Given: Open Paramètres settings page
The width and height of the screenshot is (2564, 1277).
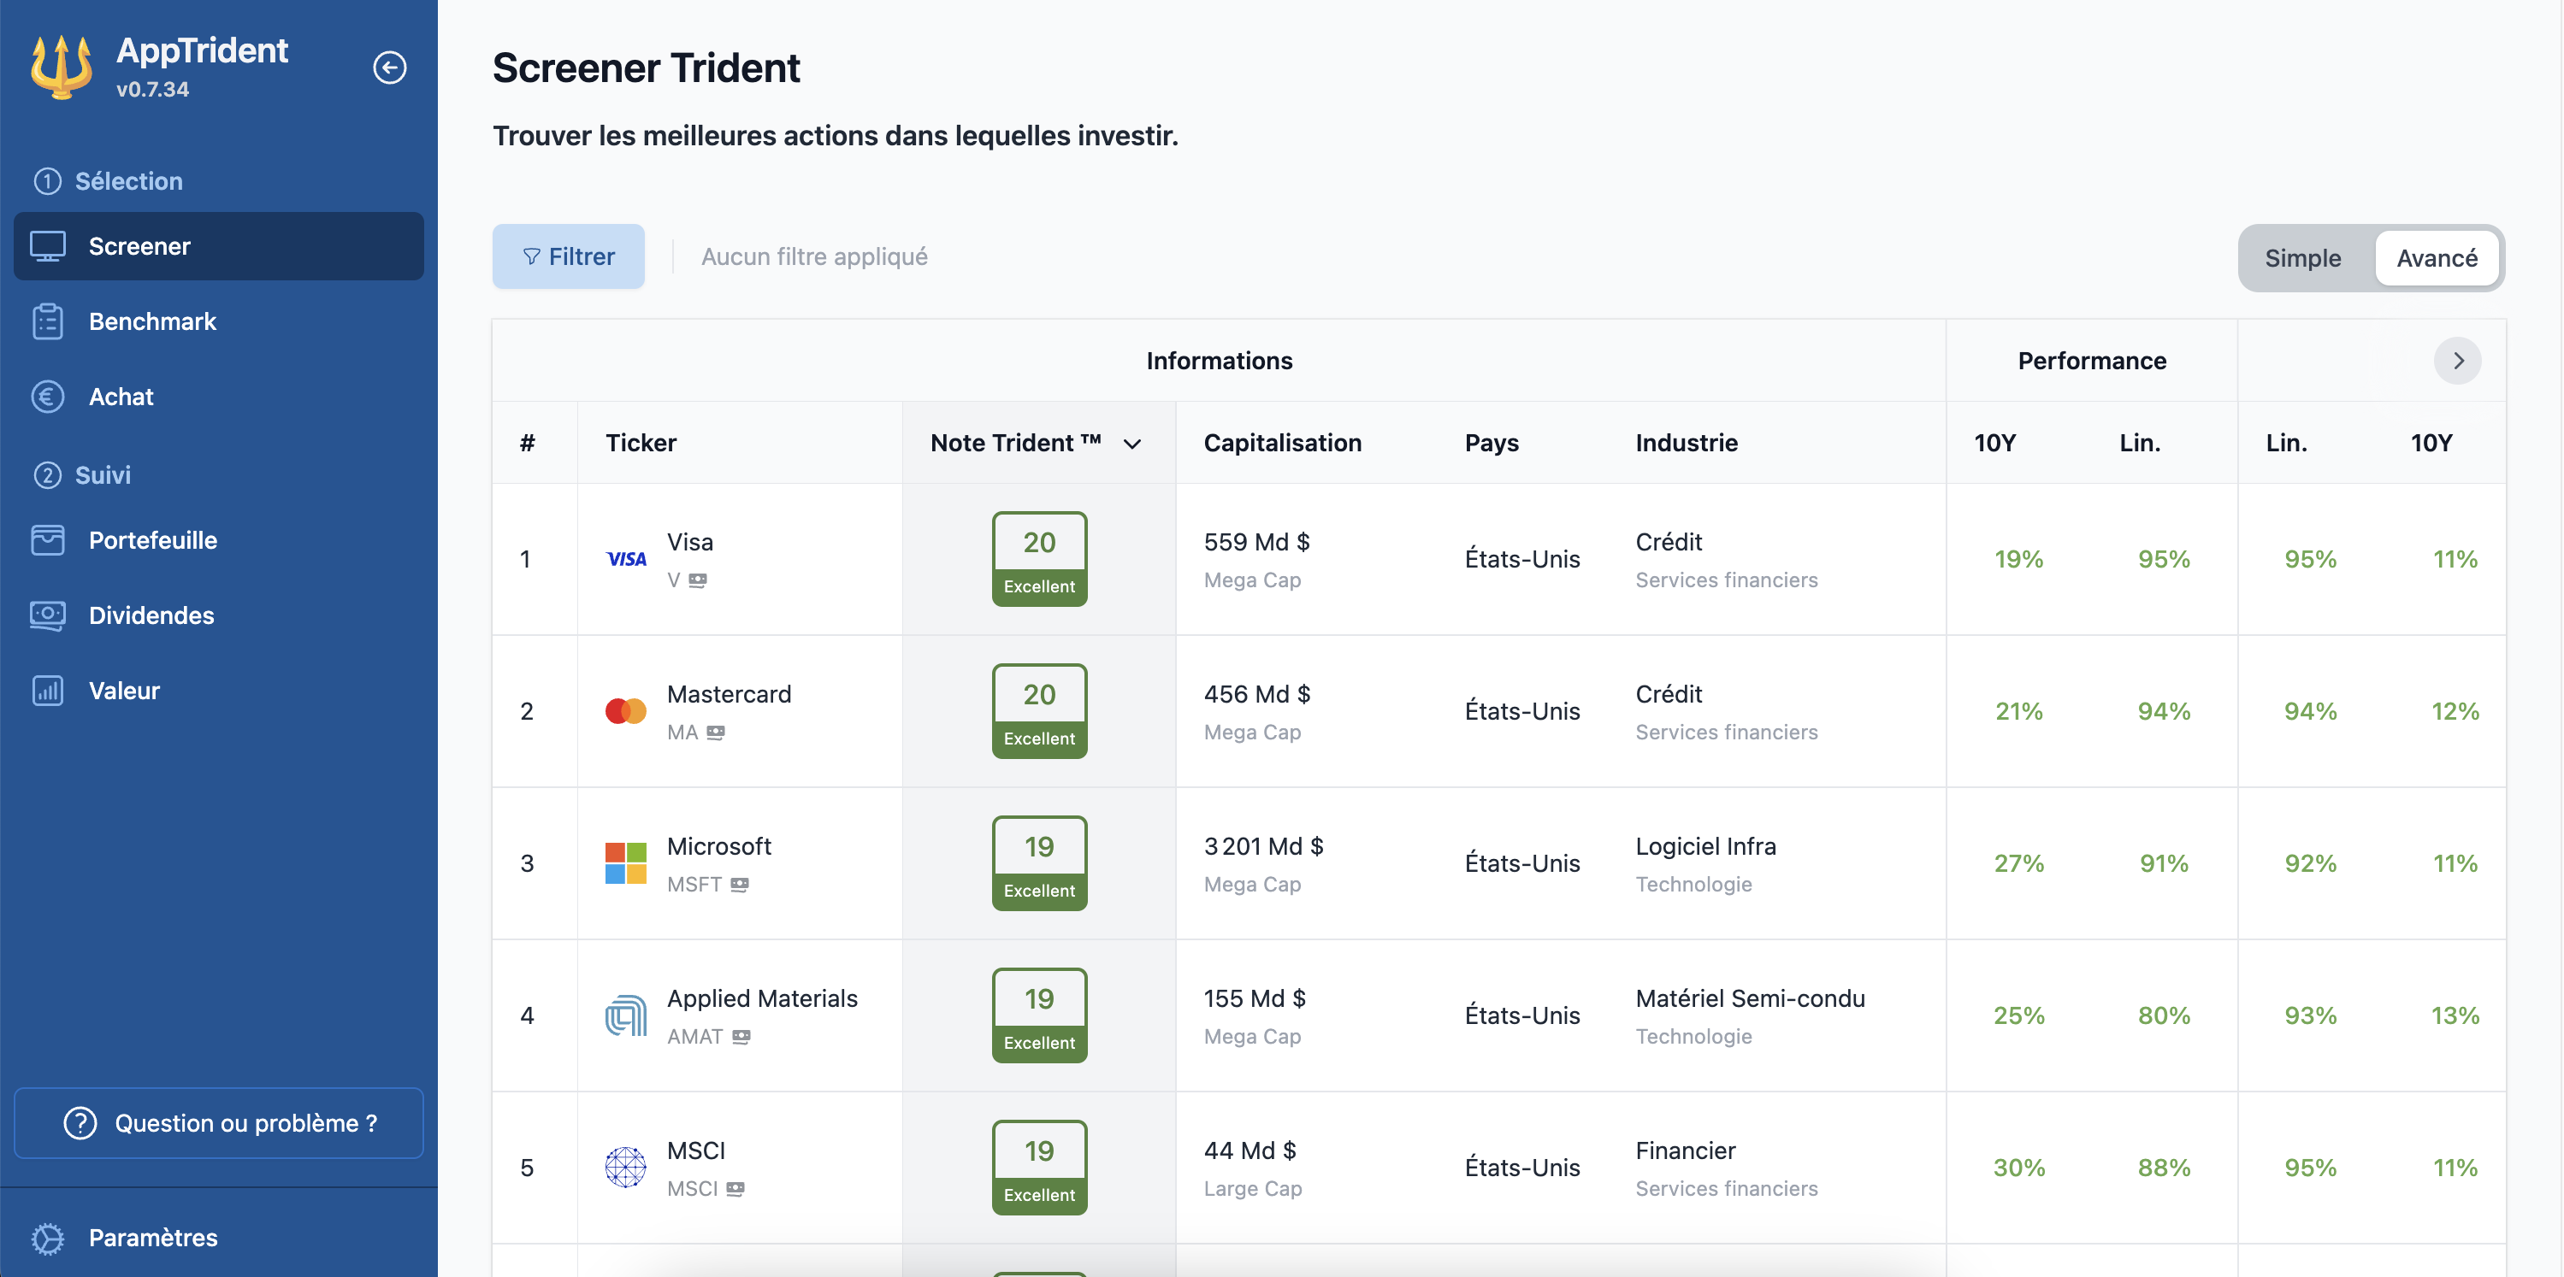Looking at the screenshot, I should [151, 1238].
